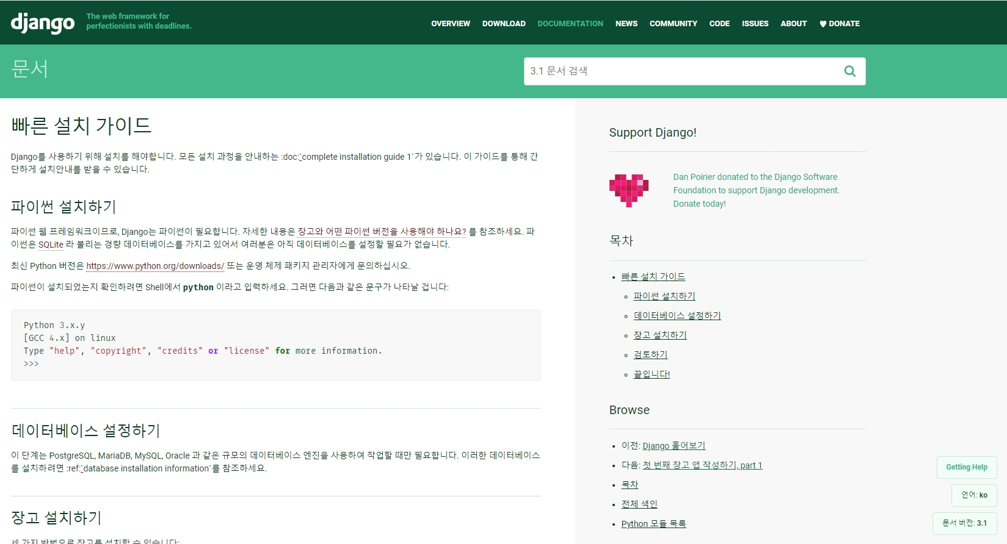The height and width of the screenshot is (544, 1007).
Task: Open the Download menu item
Action: coord(504,24)
